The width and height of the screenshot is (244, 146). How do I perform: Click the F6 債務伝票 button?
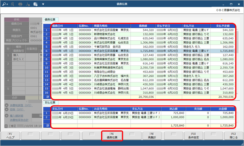pyautogui.click(x=112, y=136)
